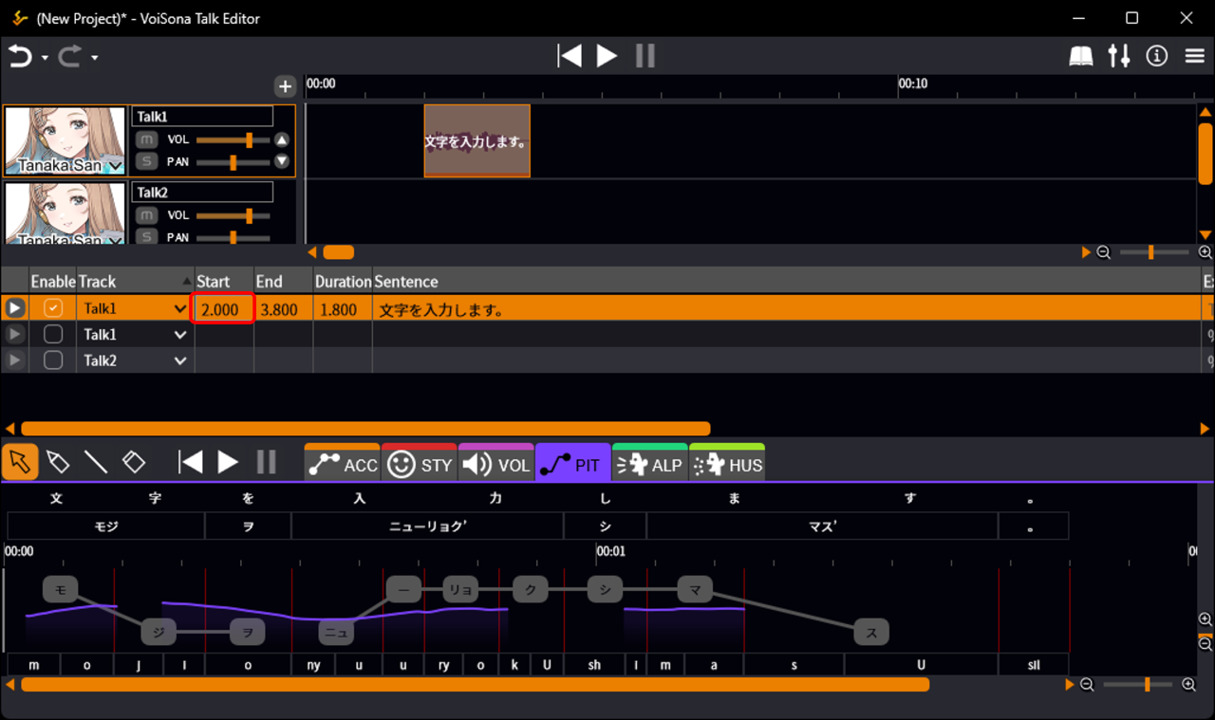1215x720 pixels.
Task: Click the information icon
Action: (1156, 57)
